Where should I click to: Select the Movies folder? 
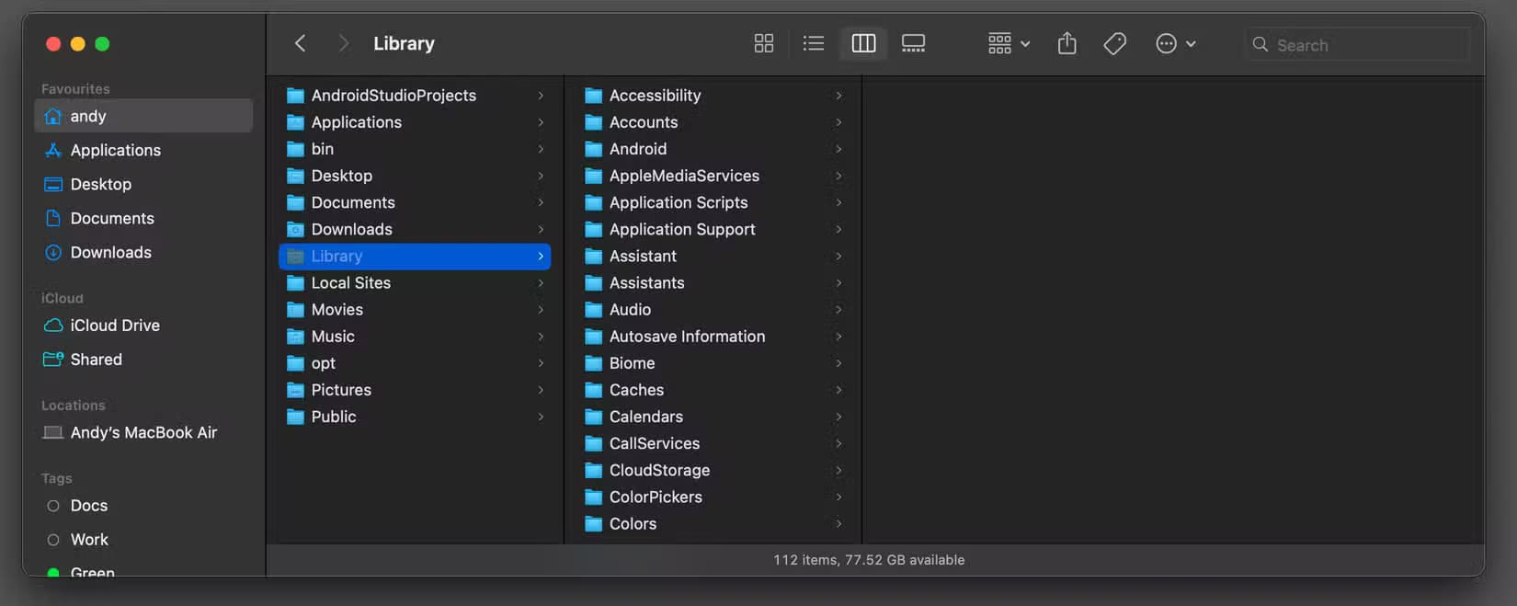pyautogui.click(x=415, y=310)
